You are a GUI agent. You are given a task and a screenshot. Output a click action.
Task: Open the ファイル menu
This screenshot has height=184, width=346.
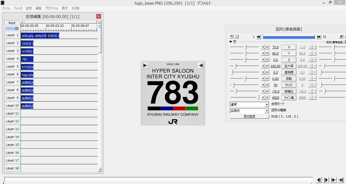point(6,8)
